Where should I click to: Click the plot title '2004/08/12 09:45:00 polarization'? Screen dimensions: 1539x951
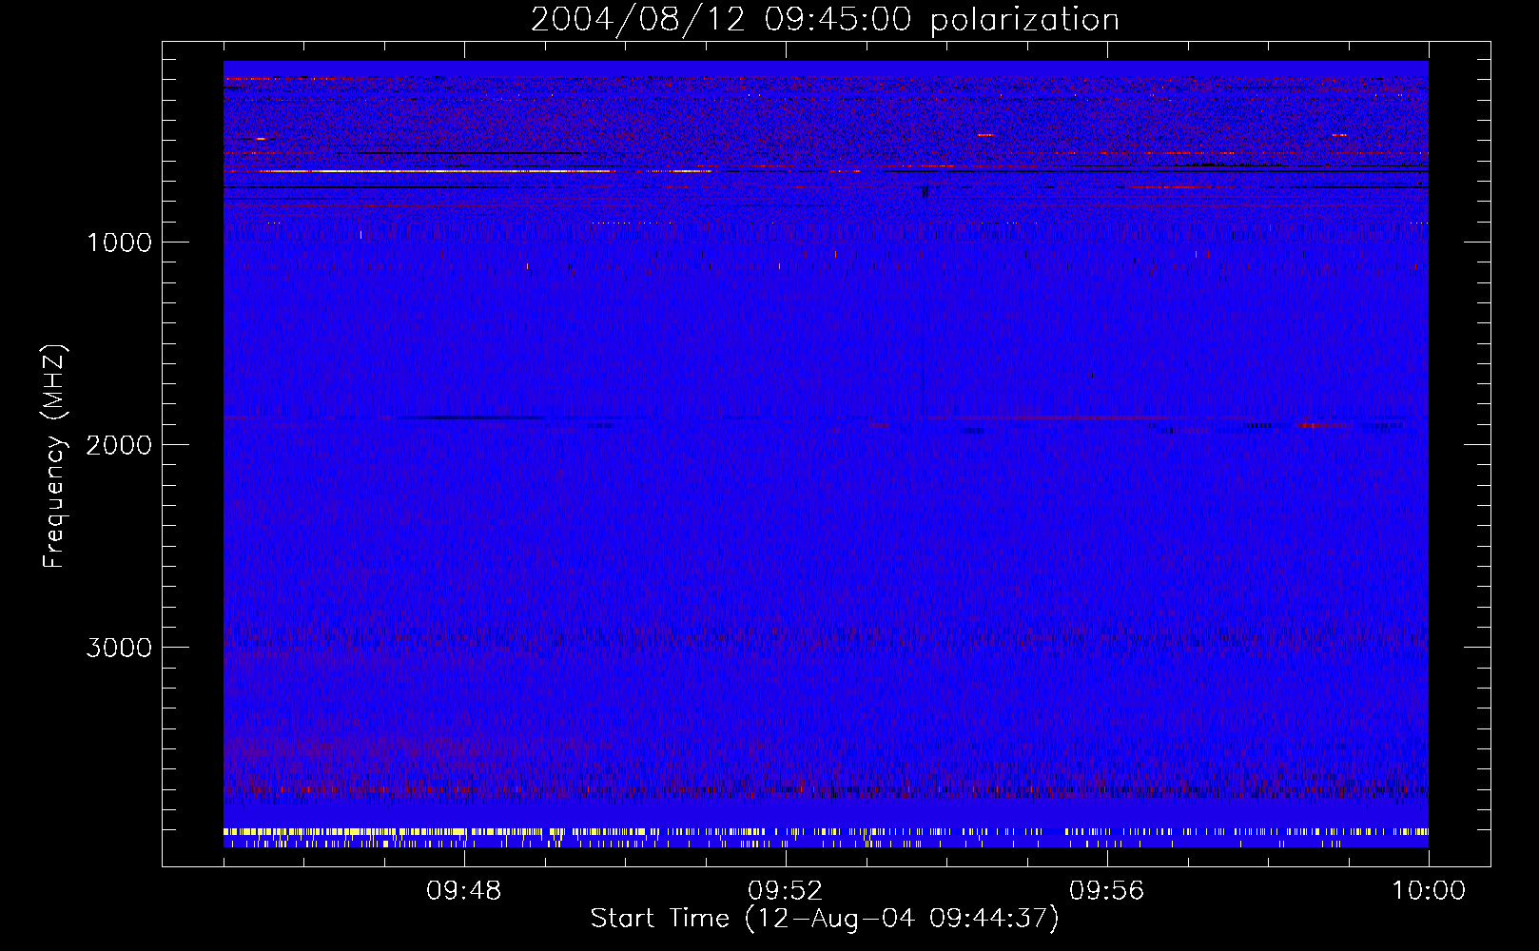point(825,20)
